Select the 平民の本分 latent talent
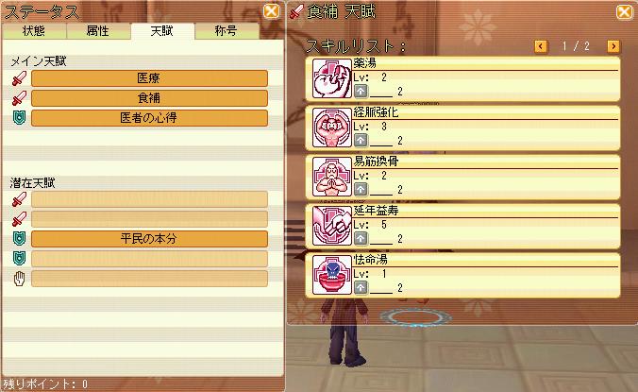Viewport: 638px width, 392px height. click(149, 239)
